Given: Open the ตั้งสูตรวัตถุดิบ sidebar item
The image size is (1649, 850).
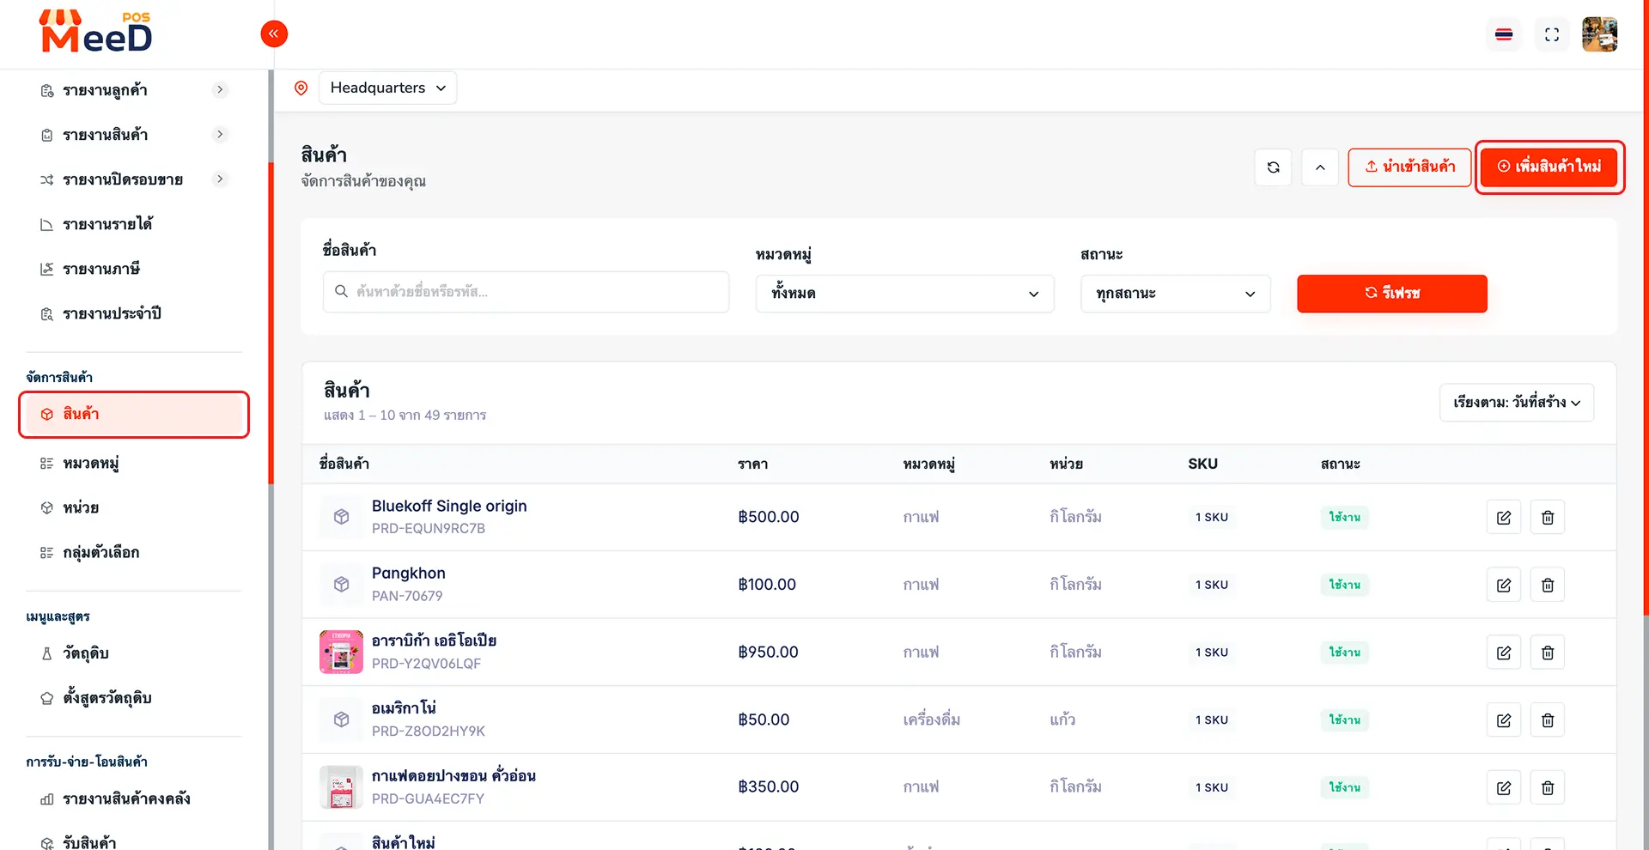Looking at the screenshot, I should (x=107, y=698).
